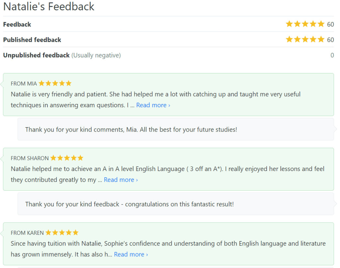This screenshot has height=268, width=340.
Task: Click the Feedback row label
Action: pos(17,24)
